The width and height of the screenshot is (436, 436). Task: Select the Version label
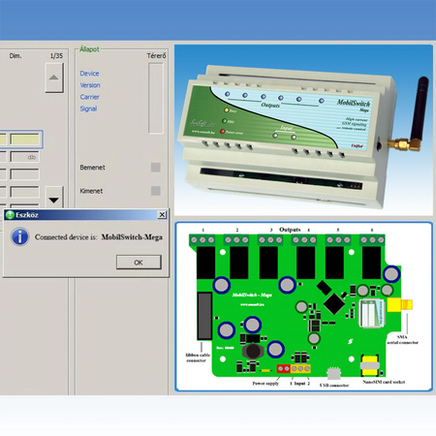90,85
